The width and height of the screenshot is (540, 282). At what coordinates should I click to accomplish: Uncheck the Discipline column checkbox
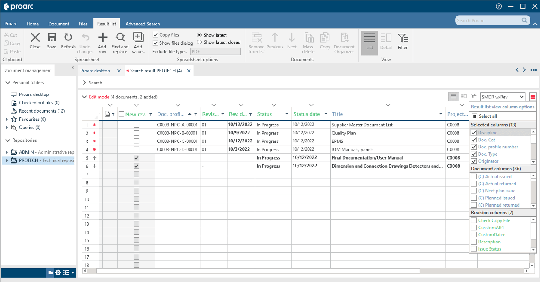click(x=474, y=133)
